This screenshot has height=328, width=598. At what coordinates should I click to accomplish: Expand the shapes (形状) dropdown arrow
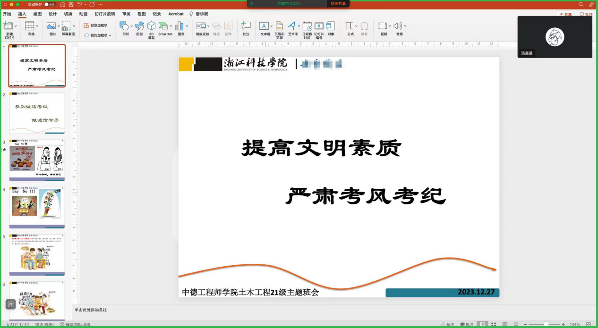coord(131,26)
